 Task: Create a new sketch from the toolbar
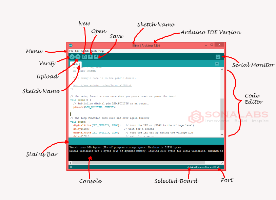point(85,57)
